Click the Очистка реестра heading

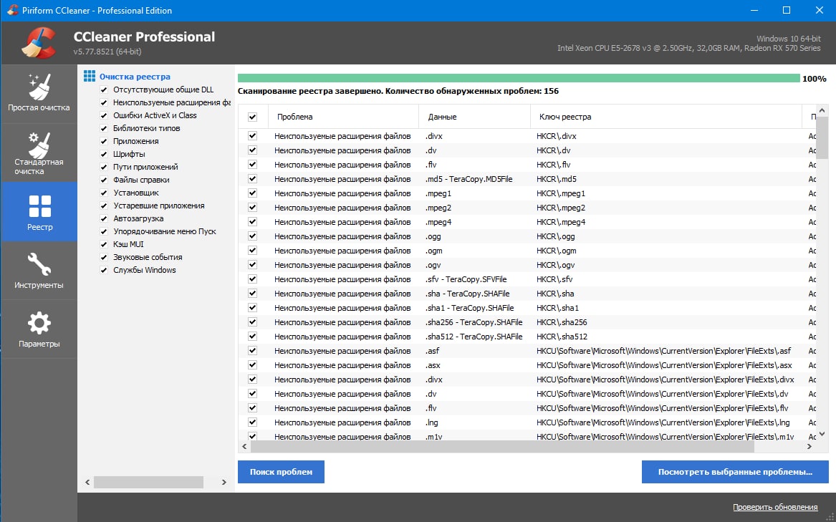[135, 77]
